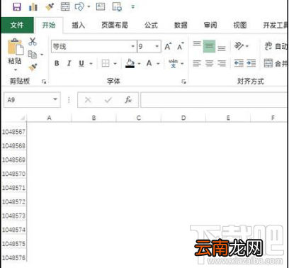This screenshot has height=268, width=289.
Task: Click the Insert Function fx button
Action: click(x=128, y=100)
